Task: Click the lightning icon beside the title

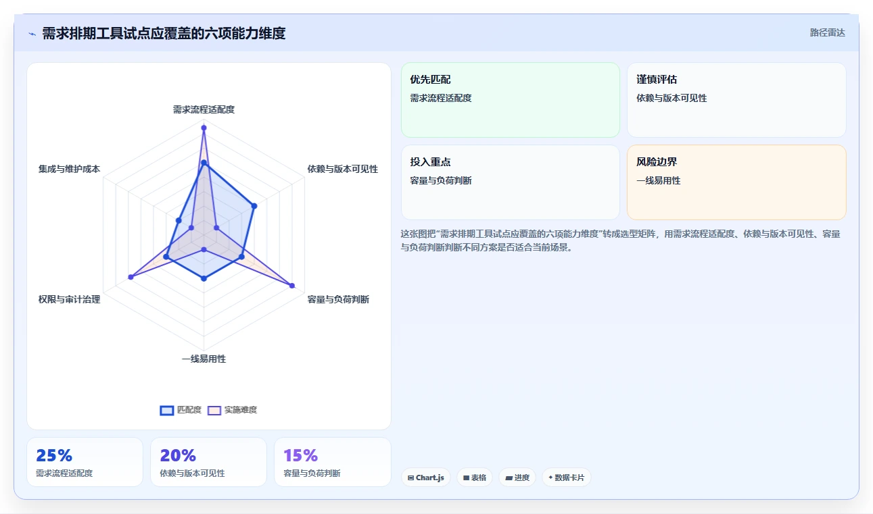Action: (32, 34)
